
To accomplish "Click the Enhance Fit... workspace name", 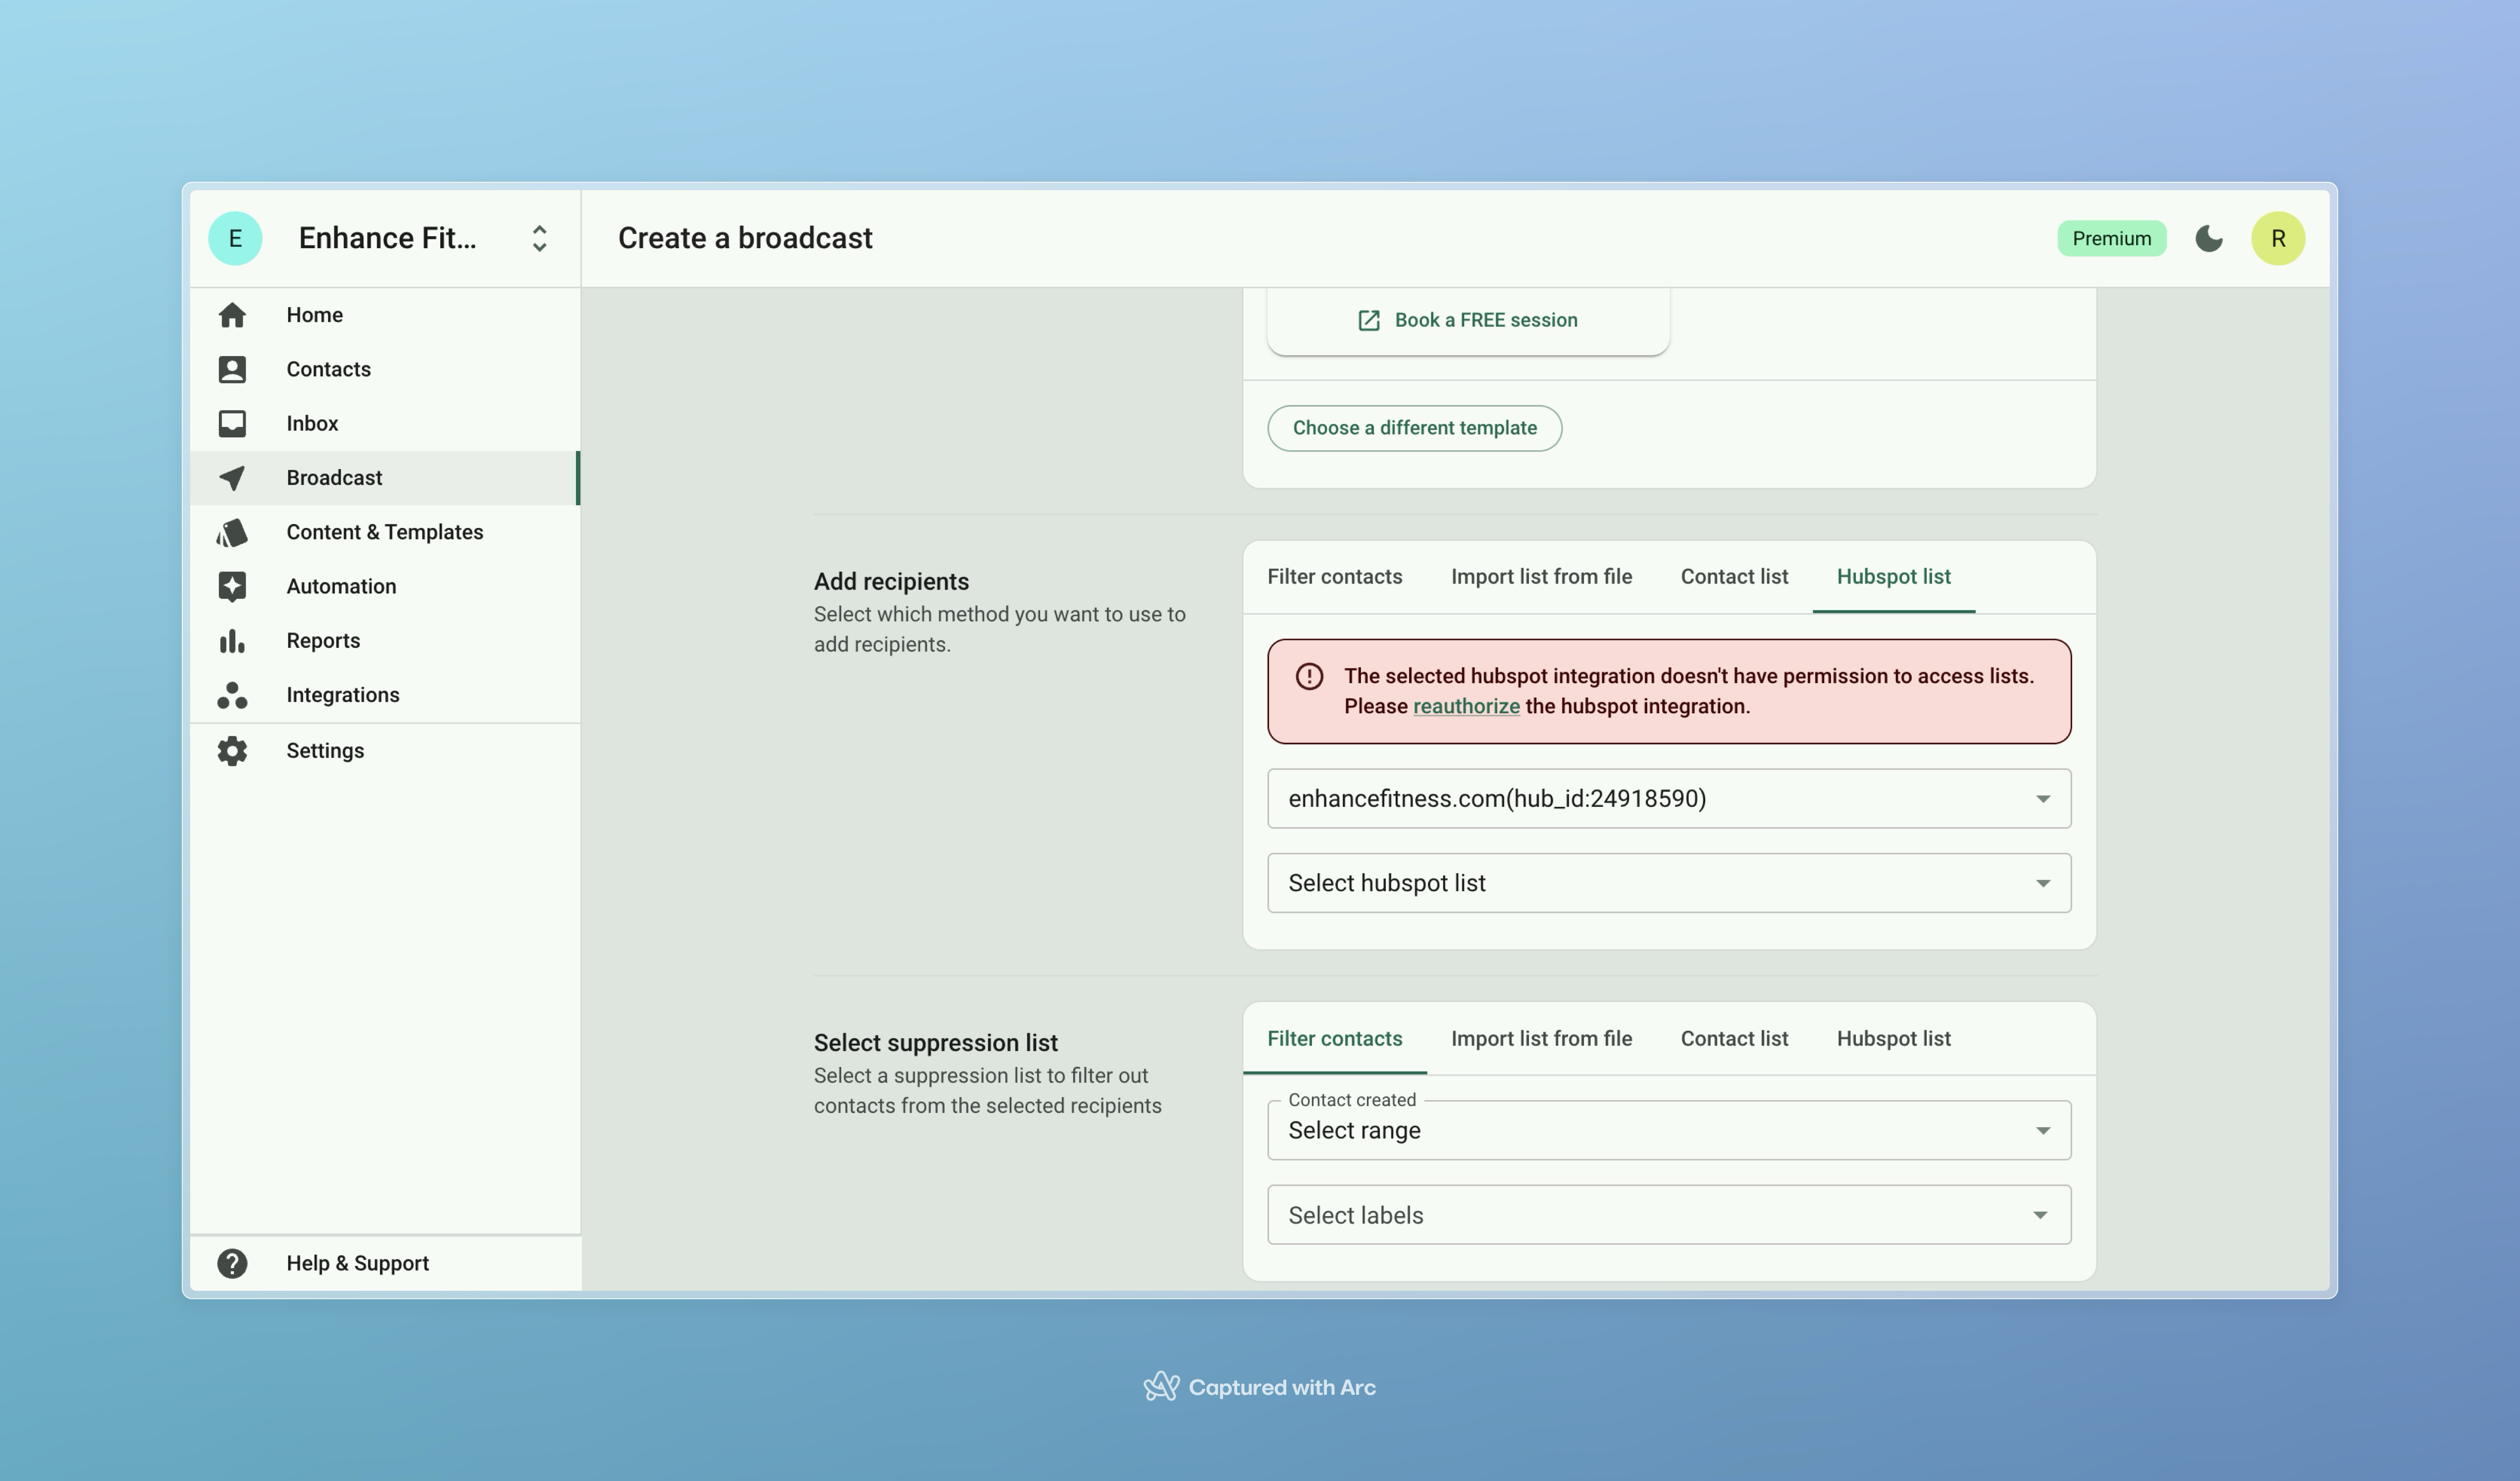I will (x=387, y=238).
